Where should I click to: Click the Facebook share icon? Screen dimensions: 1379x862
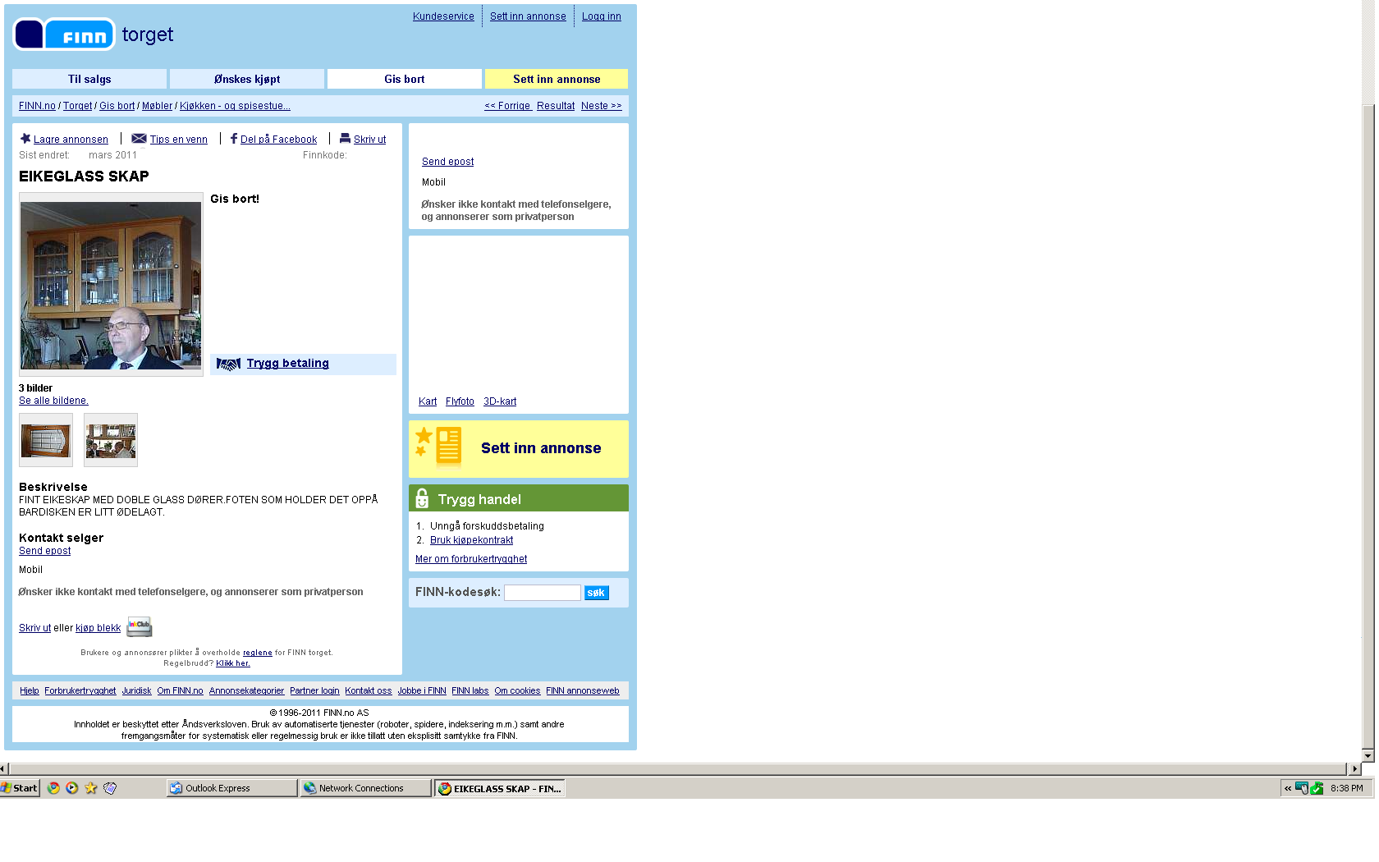[x=234, y=139]
